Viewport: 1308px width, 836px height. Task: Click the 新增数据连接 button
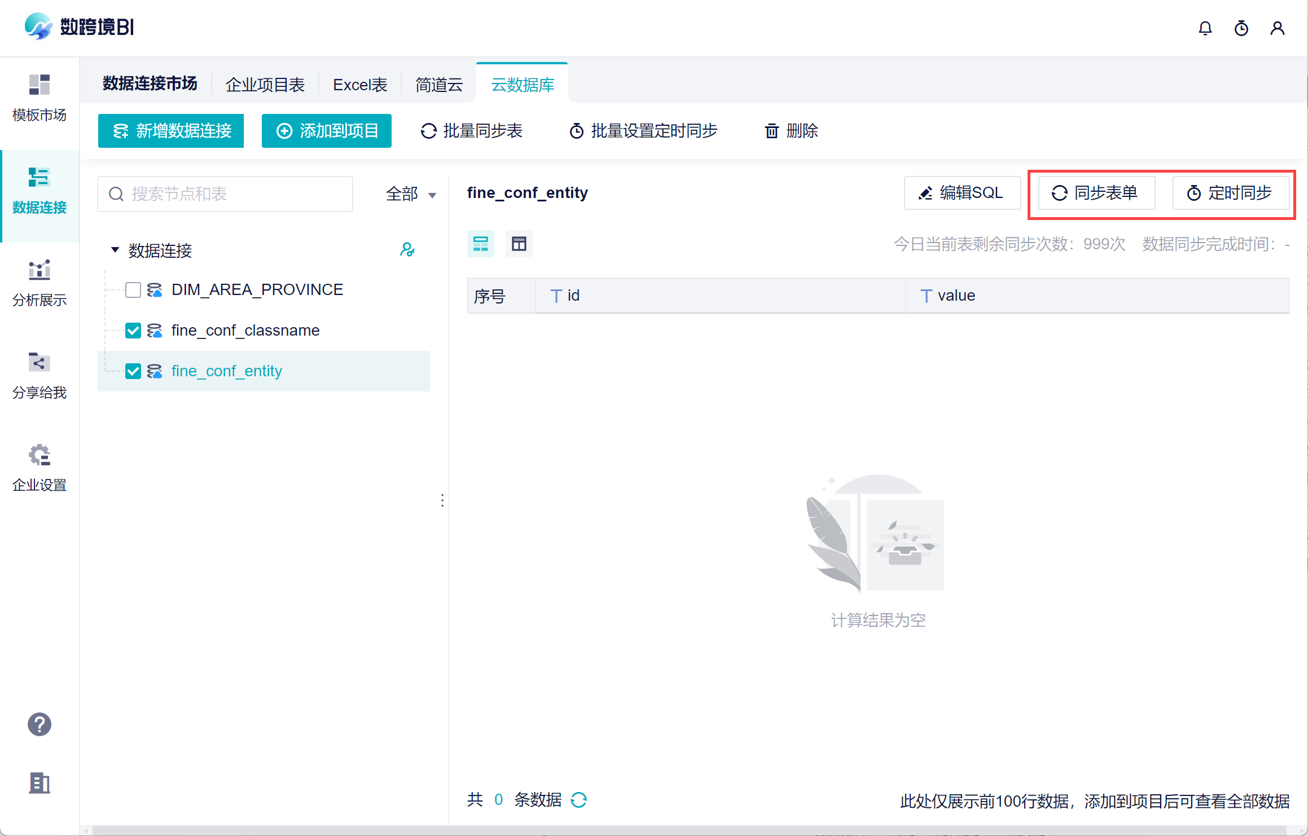coord(171,131)
